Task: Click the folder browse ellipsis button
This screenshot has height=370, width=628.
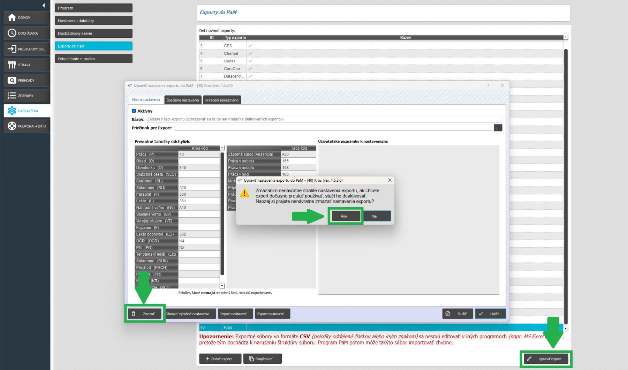Action: pyautogui.click(x=498, y=128)
